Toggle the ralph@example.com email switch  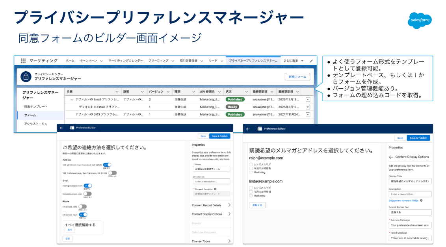(x=87, y=186)
